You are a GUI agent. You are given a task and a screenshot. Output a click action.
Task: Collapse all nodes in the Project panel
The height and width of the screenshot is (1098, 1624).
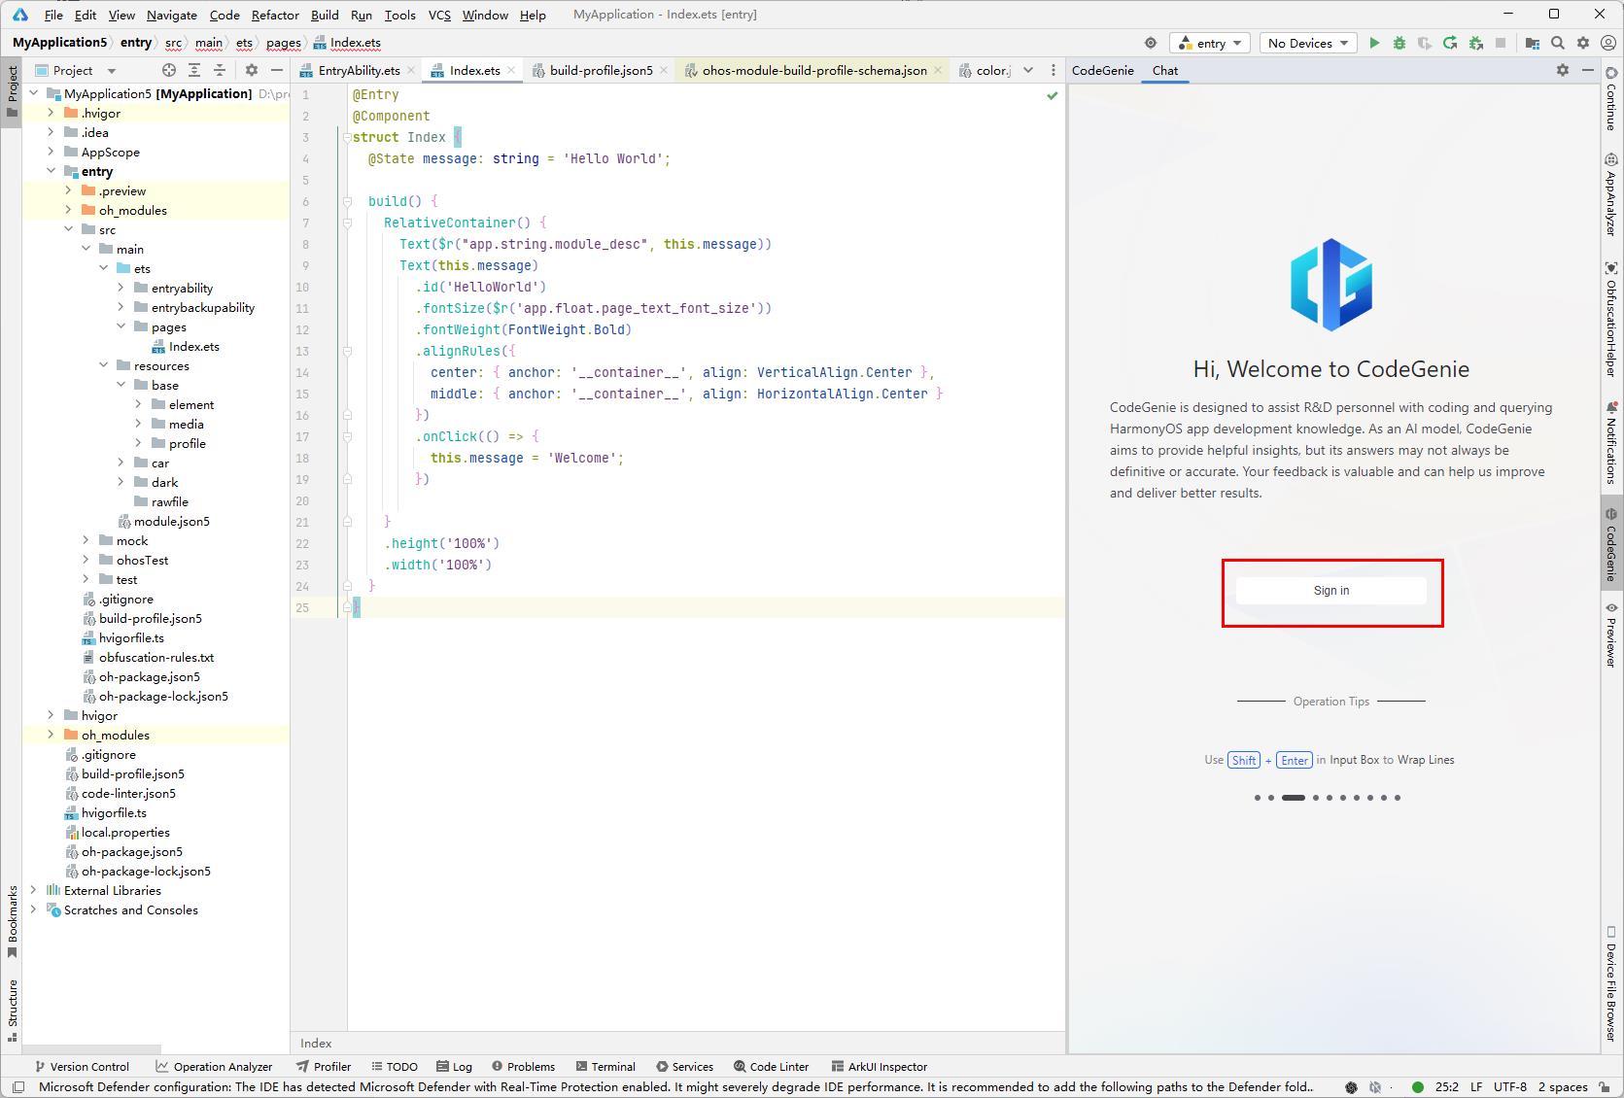coord(220,70)
